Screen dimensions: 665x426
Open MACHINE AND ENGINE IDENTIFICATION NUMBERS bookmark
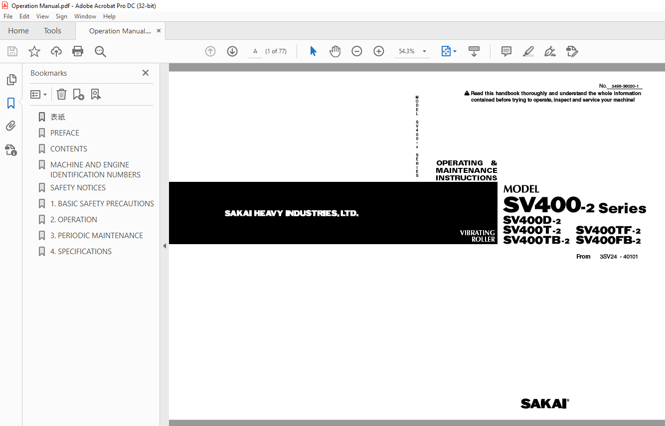click(95, 170)
